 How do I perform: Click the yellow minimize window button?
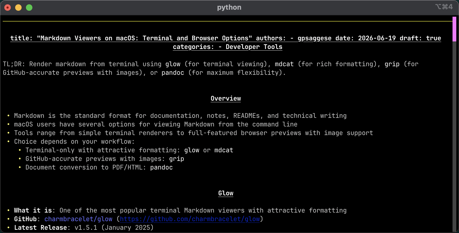[x=18, y=8]
